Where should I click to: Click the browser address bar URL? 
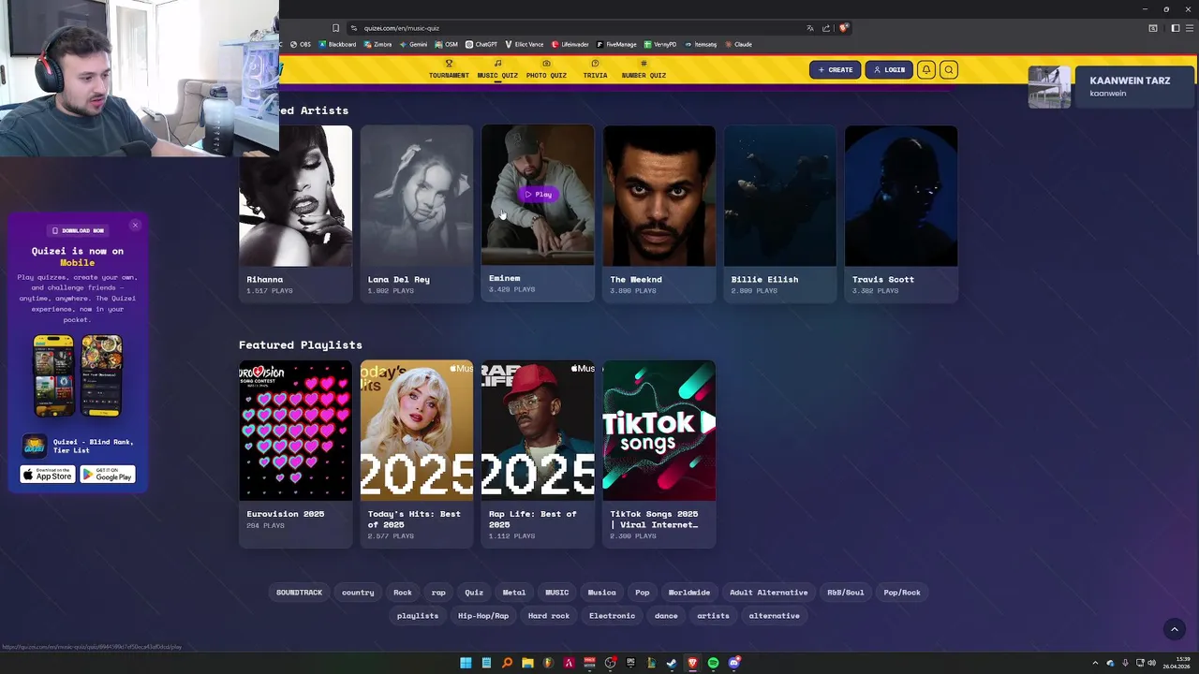pyautogui.click(x=402, y=28)
